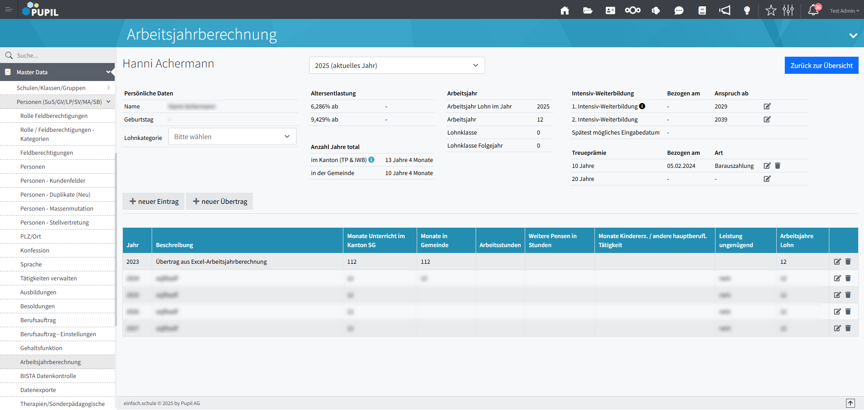The image size is (864, 410).
Task: Toggle the hamburger sidebar menu
Action: [9, 9]
